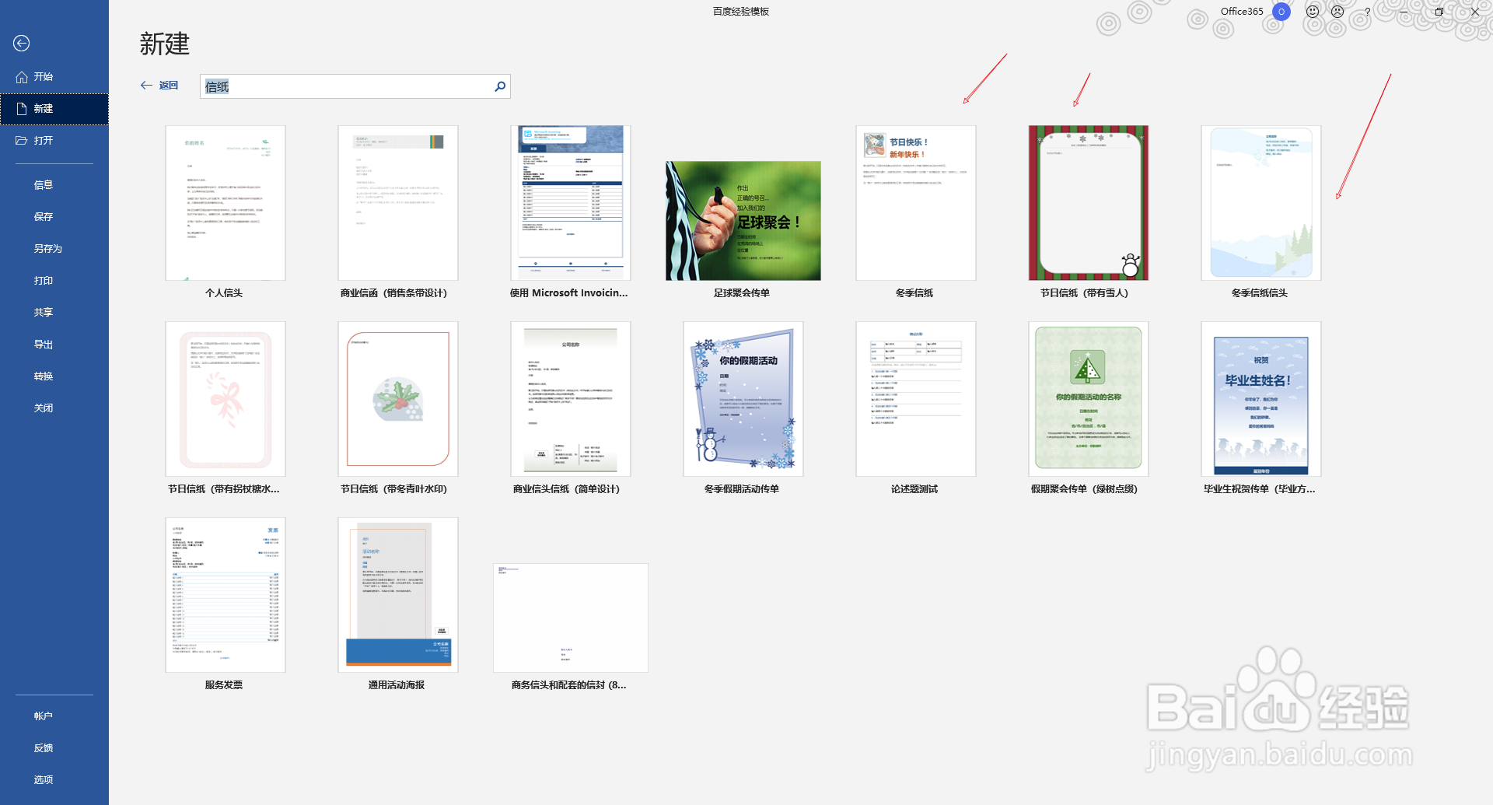
Task: Click the Office365 account avatar
Action: click(x=1281, y=12)
